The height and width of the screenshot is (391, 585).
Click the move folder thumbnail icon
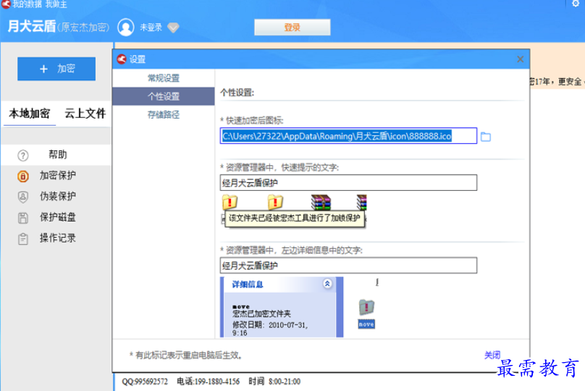[366, 307]
